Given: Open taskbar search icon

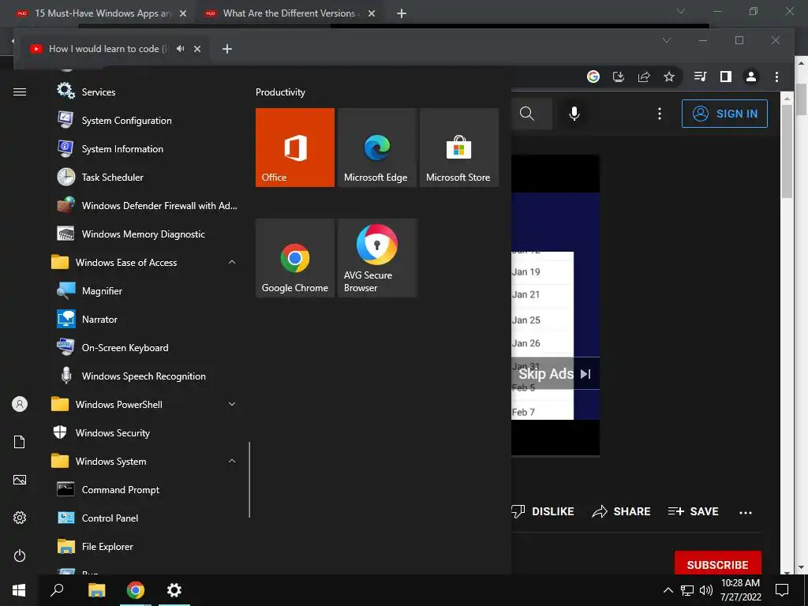Looking at the screenshot, I should (x=57, y=590).
